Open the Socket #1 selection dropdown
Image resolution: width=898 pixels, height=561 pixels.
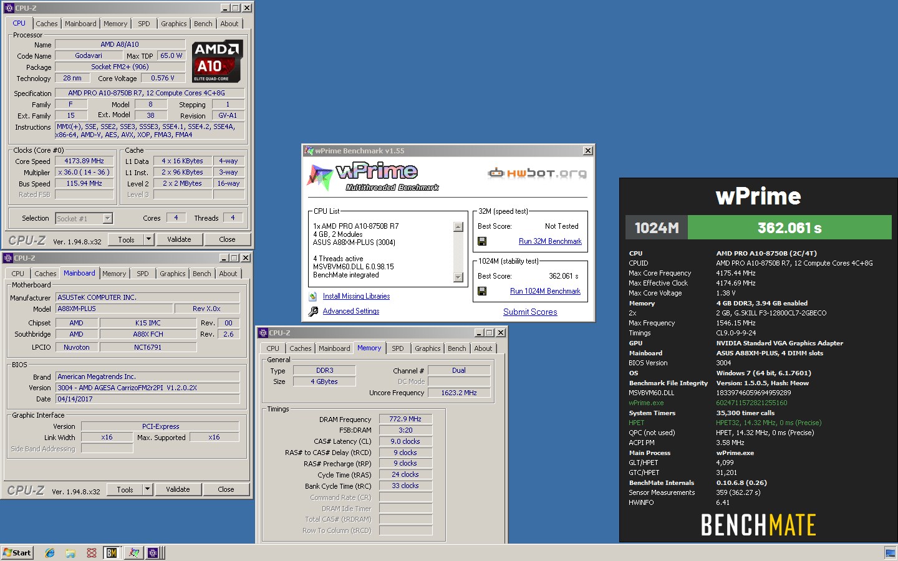pos(107,218)
